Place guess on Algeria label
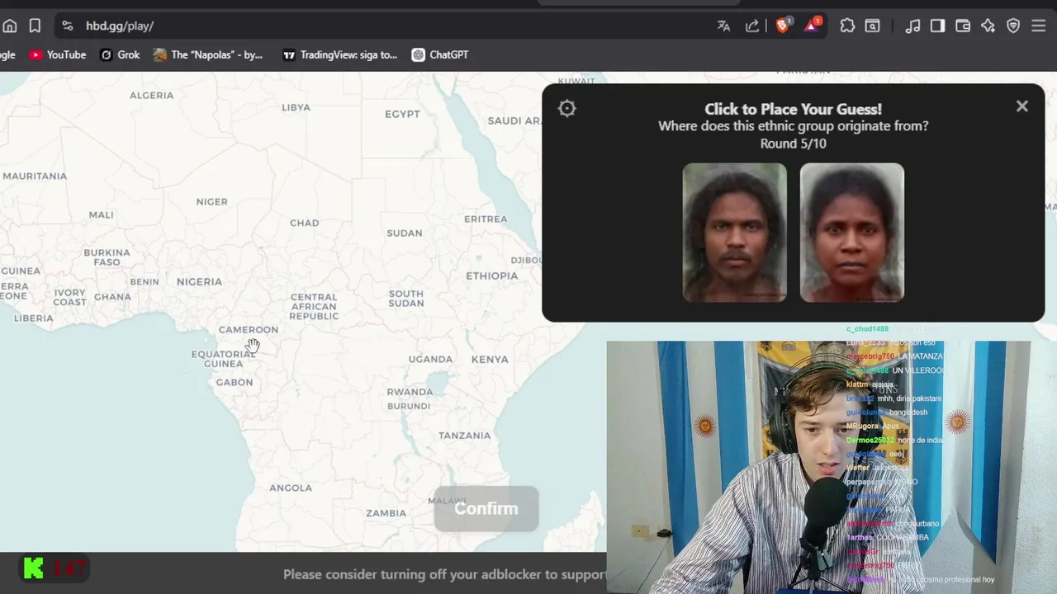This screenshot has height=594, width=1057. coord(152,95)
